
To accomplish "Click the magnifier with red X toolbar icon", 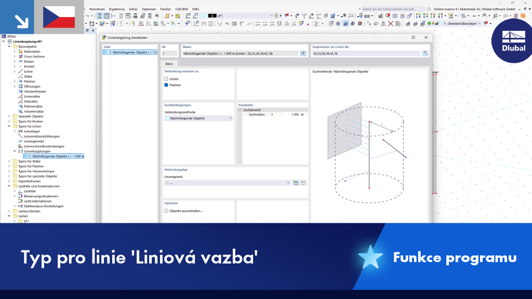I will coord(388,16).
